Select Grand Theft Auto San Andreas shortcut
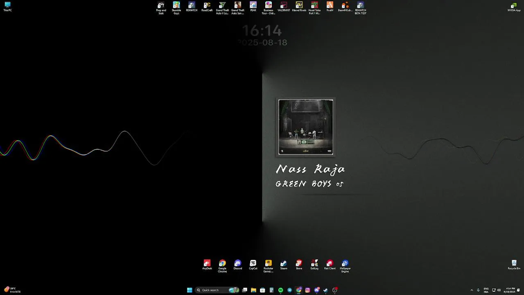The width and height of the screenshot is (524, 295). pyautogui.click(x=238, y=8)
